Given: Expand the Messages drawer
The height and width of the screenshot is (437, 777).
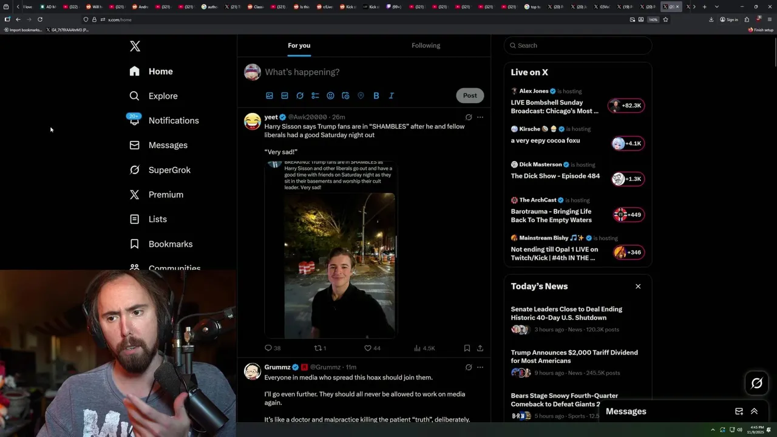Looking at the screenshot, I should click(754, 412).
